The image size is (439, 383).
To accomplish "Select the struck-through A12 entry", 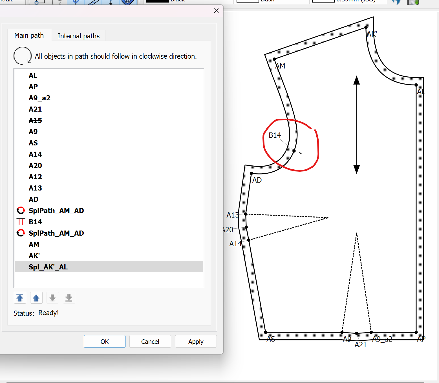I will 35,177.
